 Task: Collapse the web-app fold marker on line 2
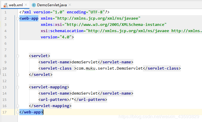point(18,19)
